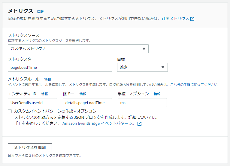This screenshot has width=230, height=166.
Task: Click the external link icon beside 計測メトリクス
Action: pos(192,19)
